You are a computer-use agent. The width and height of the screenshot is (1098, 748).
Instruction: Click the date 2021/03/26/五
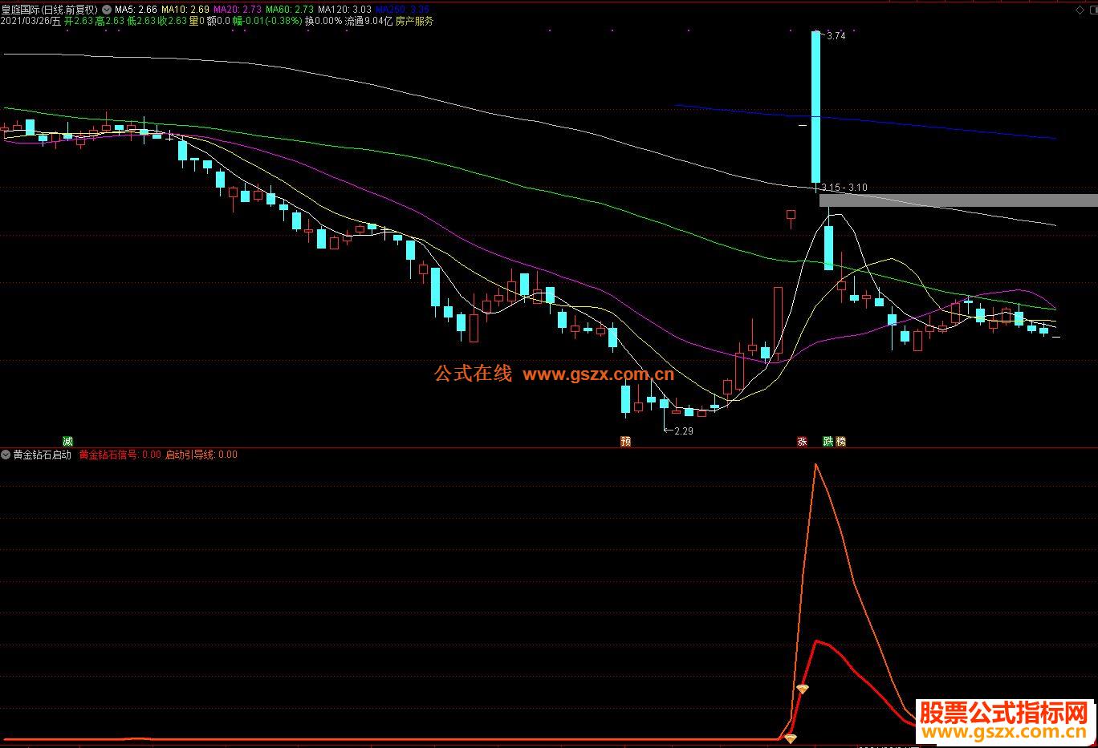click(31, 22)
